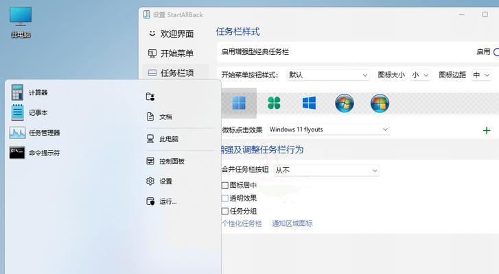Open 任务管理器 in the start menu
This screenshot has height=274, width=499.
coord(35,133)
